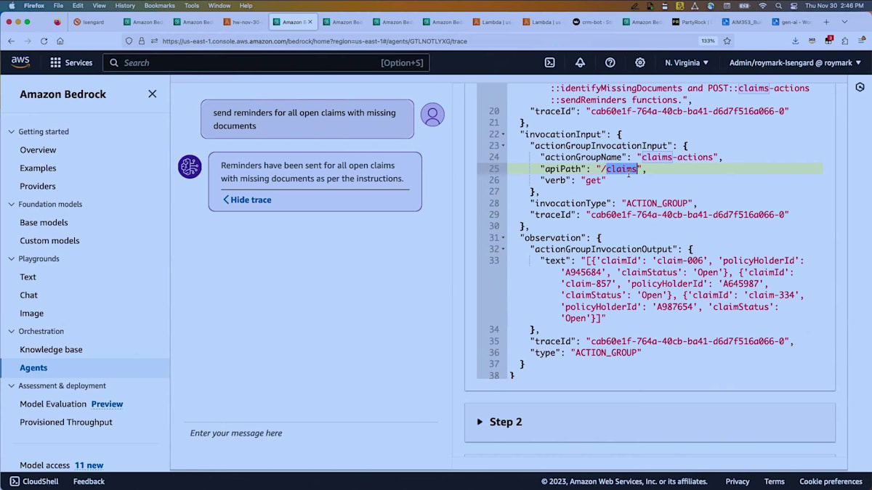Close the active Amazon Bedrock tab
The image size is (872, 490).
[x=310, y=22]
